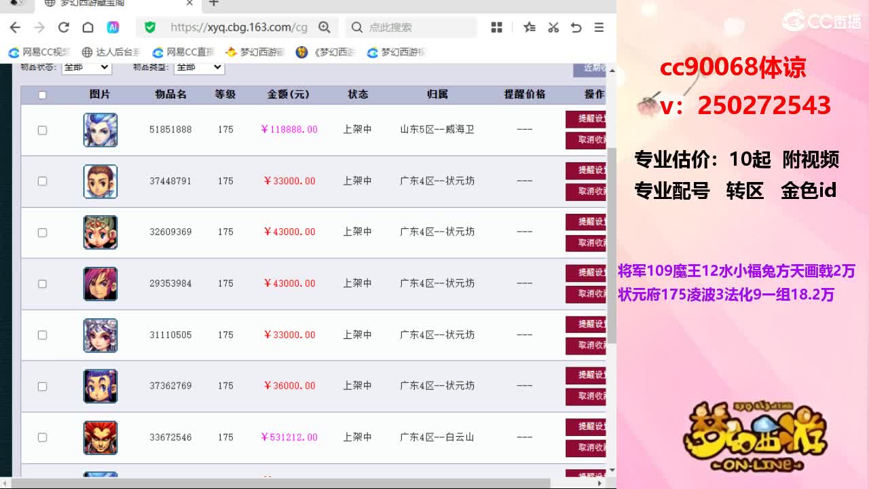Screen dimensions: 869x489
Task: Toggle the select-all checkbox in table header
Action: coord(42,95)
